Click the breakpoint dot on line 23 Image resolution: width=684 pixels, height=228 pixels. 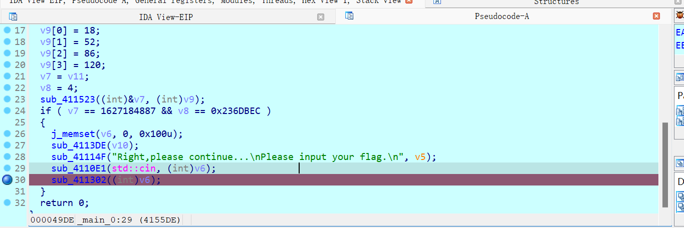coord(7,99)
